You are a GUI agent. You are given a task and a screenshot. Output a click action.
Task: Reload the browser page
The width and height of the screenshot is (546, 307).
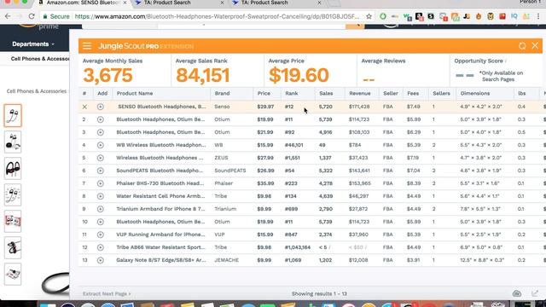coord(32,16)
